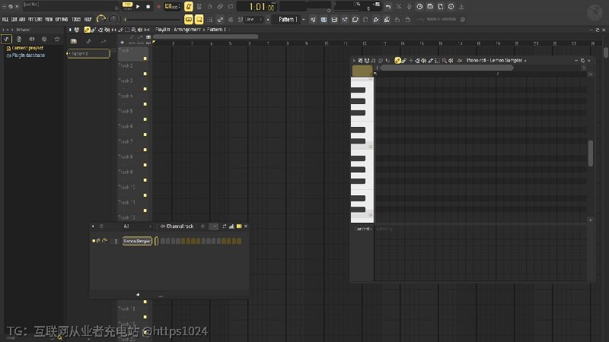Select the Lemon Sampler channel button
Screen dimensions: 609x342
click(137, 241)
